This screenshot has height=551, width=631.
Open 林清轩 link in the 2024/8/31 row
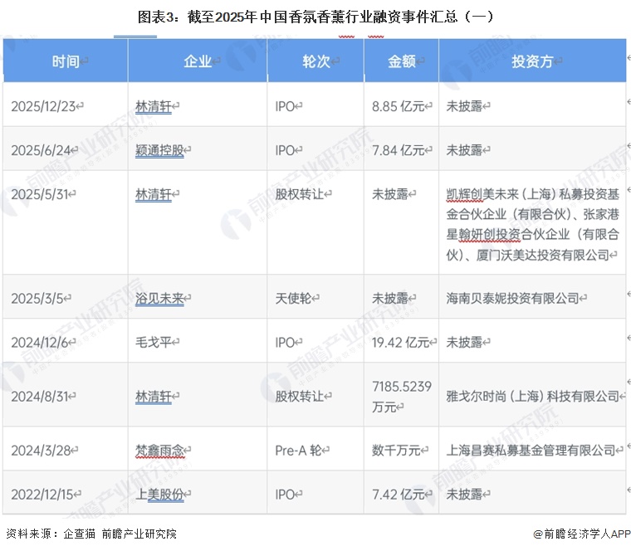154,397
